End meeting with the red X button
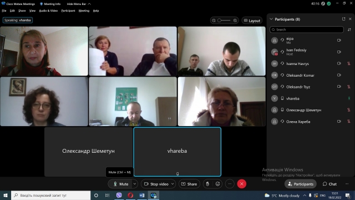Viewport: 355px width, 200px height. pyautogui.click(x=242, y=184)
